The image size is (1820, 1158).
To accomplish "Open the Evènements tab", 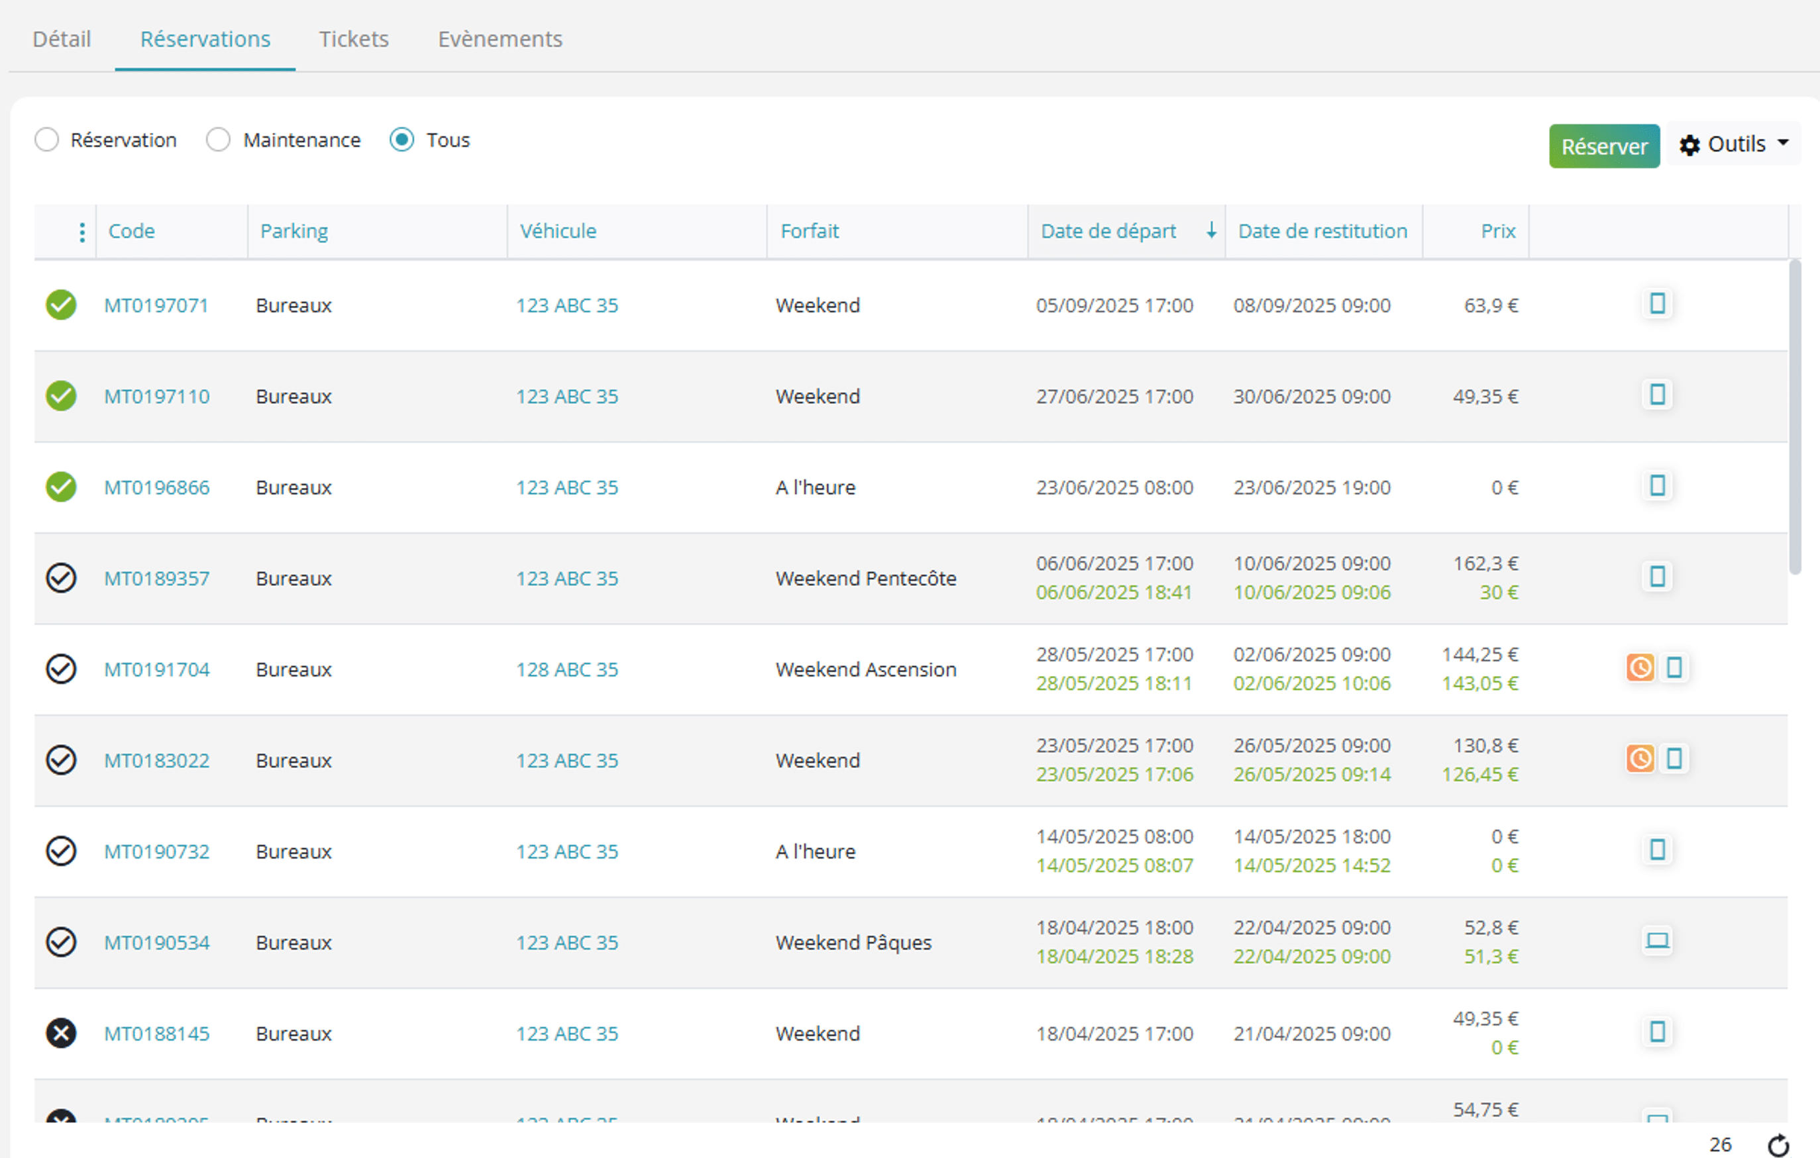I will [x=500, y=39].
